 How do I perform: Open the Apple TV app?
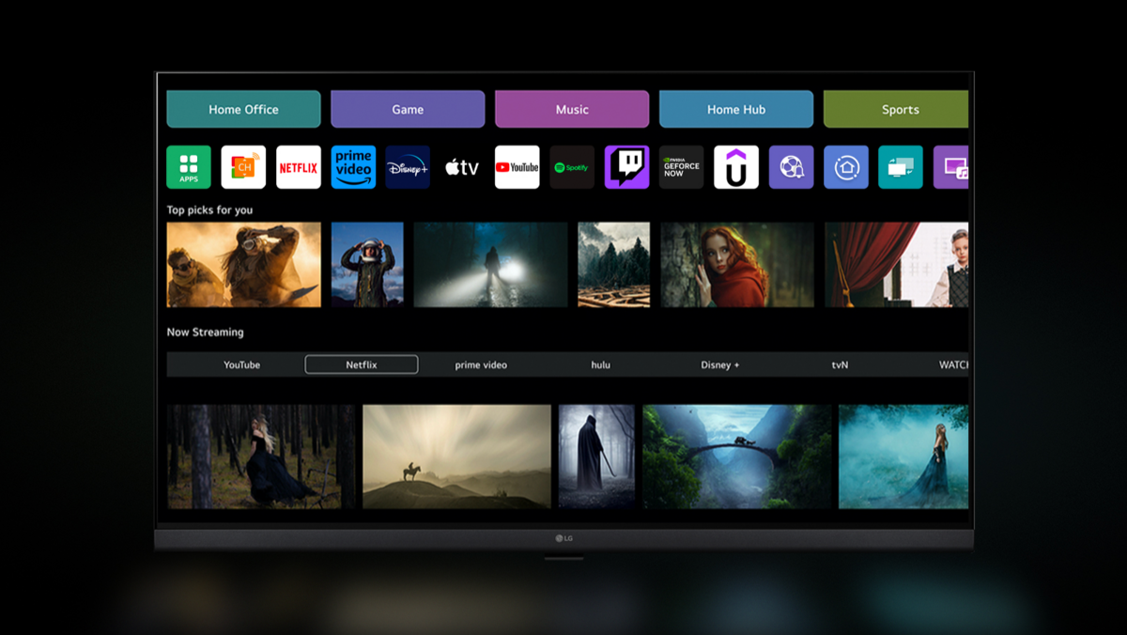click(462, 167)
